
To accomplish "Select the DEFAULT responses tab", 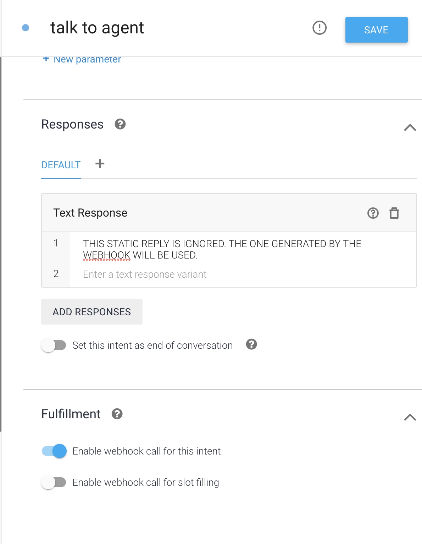I will pos(61,165).
